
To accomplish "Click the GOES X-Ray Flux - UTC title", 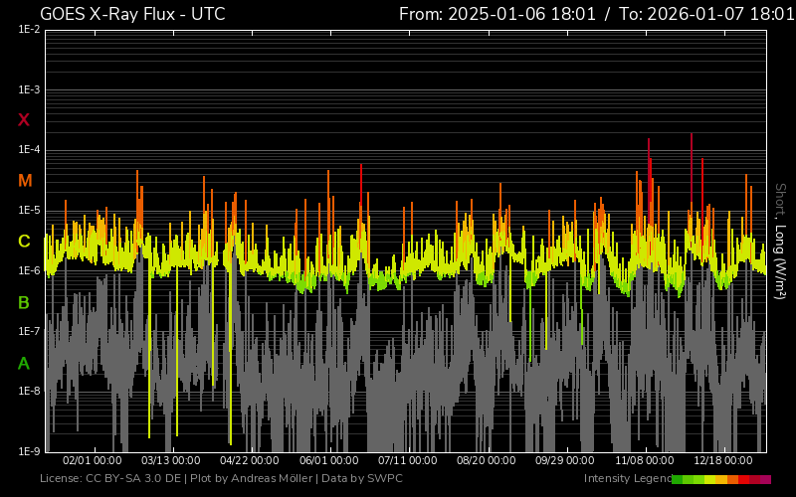I will tap(132, 14).
